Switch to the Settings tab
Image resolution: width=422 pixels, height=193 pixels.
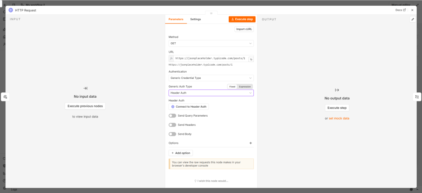tap(195, 19)
